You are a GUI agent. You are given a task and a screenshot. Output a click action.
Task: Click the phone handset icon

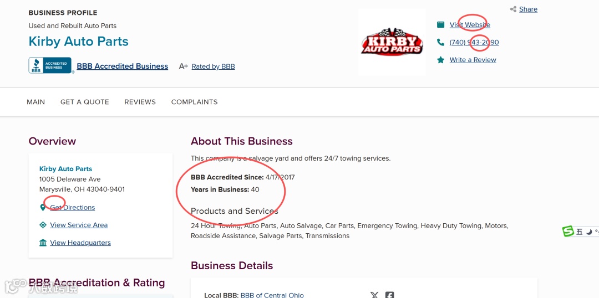point(440,42)
